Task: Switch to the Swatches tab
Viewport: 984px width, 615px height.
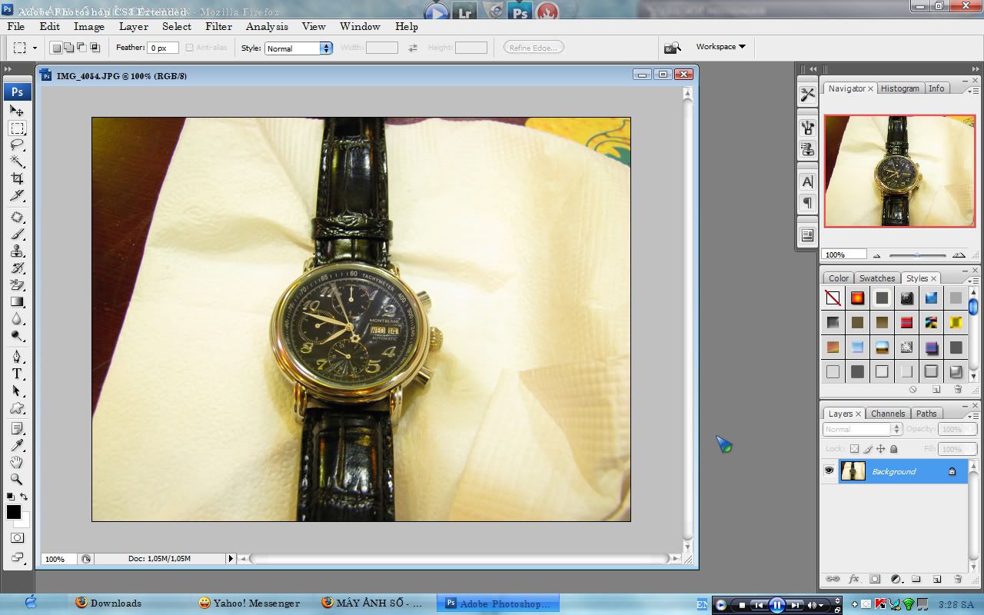Action: [x=876, y=278]
